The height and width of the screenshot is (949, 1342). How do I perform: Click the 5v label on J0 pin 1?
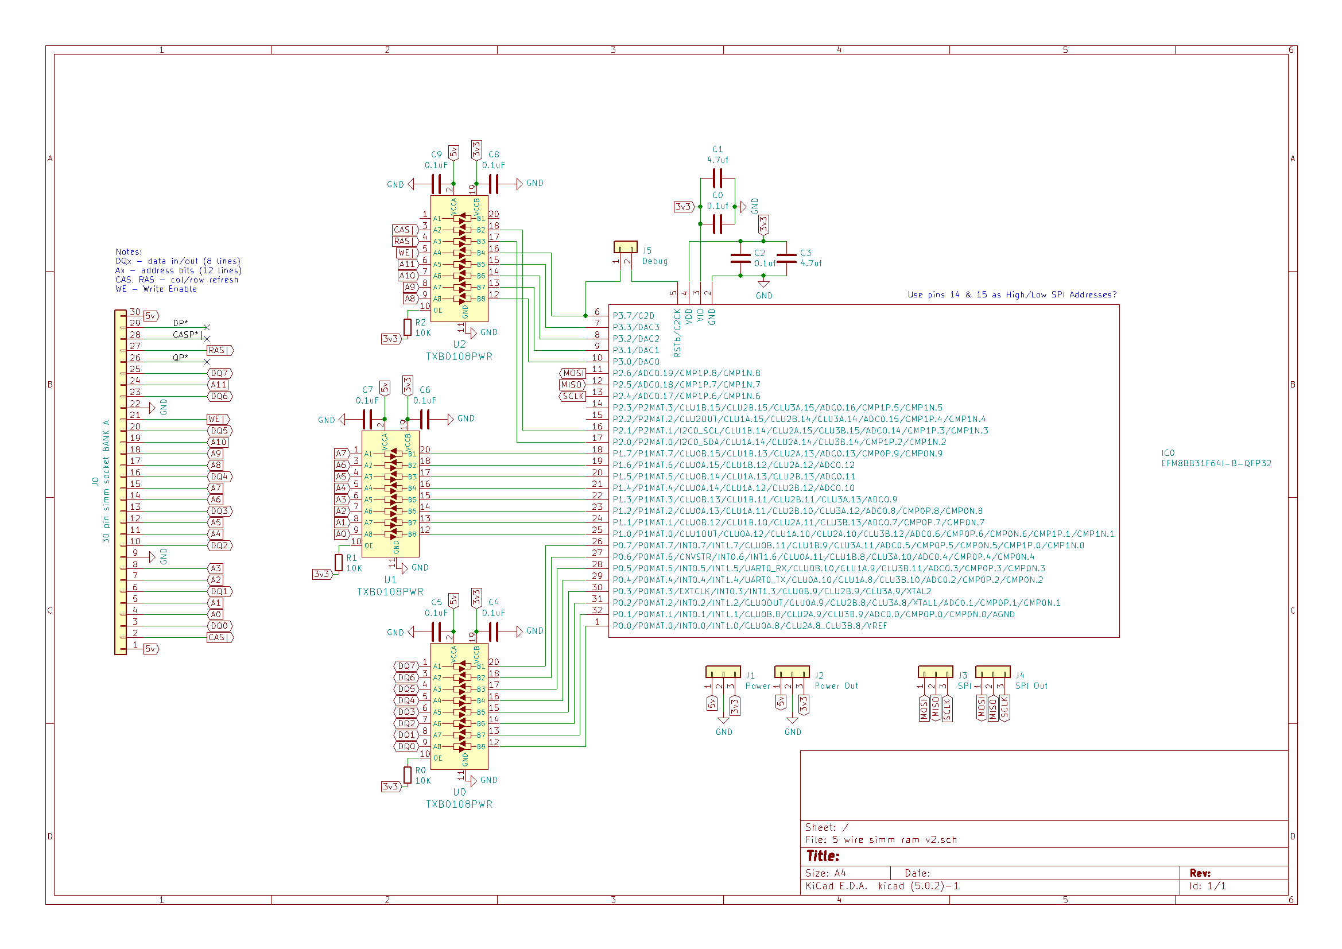tap(151, 648)
